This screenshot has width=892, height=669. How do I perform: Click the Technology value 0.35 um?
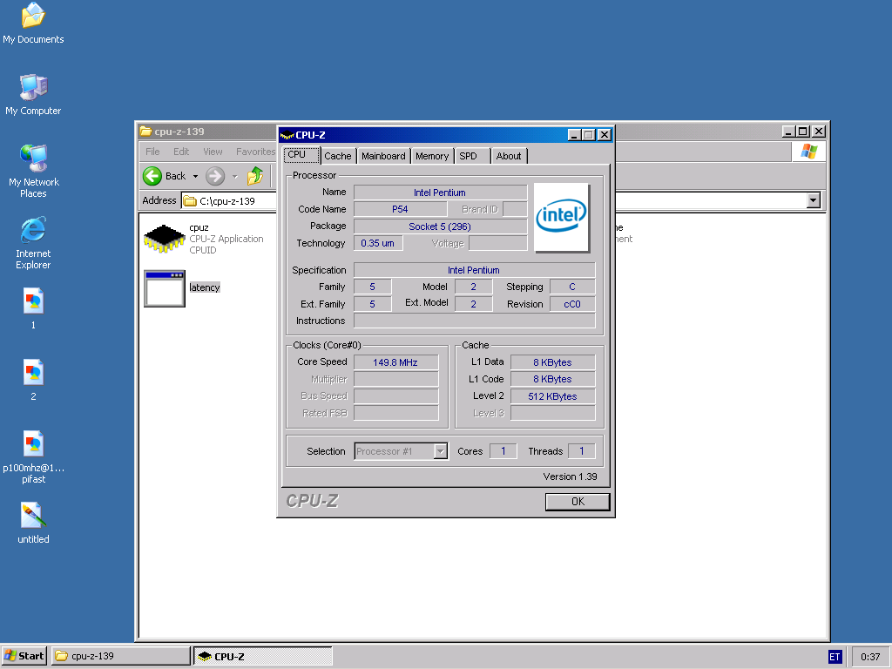[378, 243]
